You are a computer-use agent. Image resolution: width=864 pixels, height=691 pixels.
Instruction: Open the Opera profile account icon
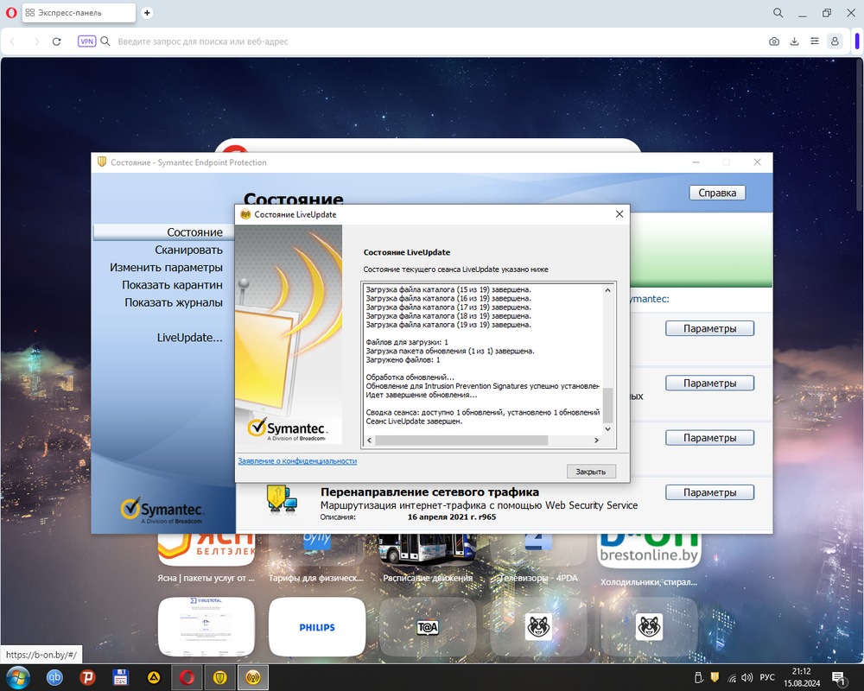click(x=835, y=41)
